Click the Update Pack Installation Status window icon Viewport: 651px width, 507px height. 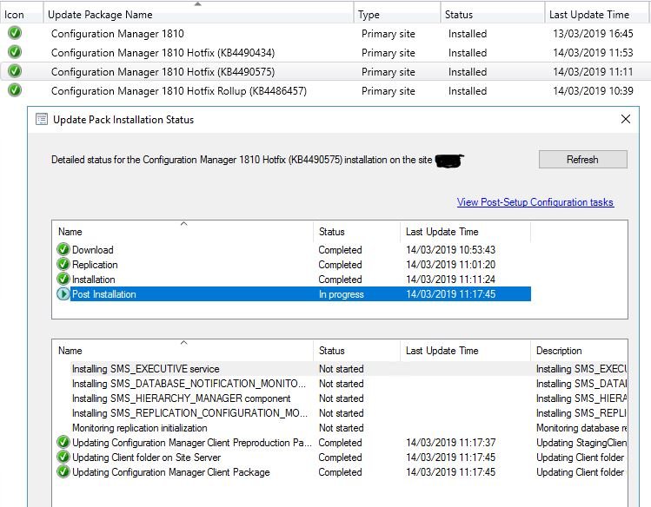coord(42,120)
